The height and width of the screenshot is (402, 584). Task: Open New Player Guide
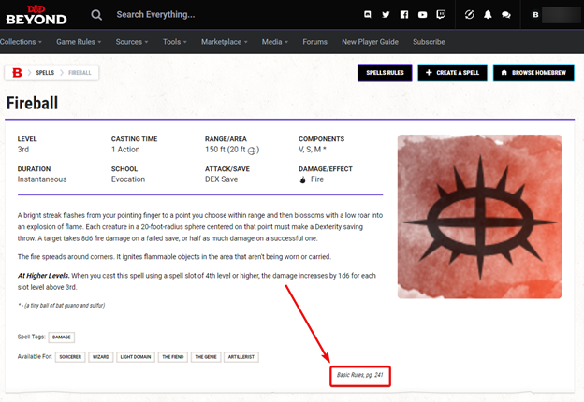pos(370,42)
